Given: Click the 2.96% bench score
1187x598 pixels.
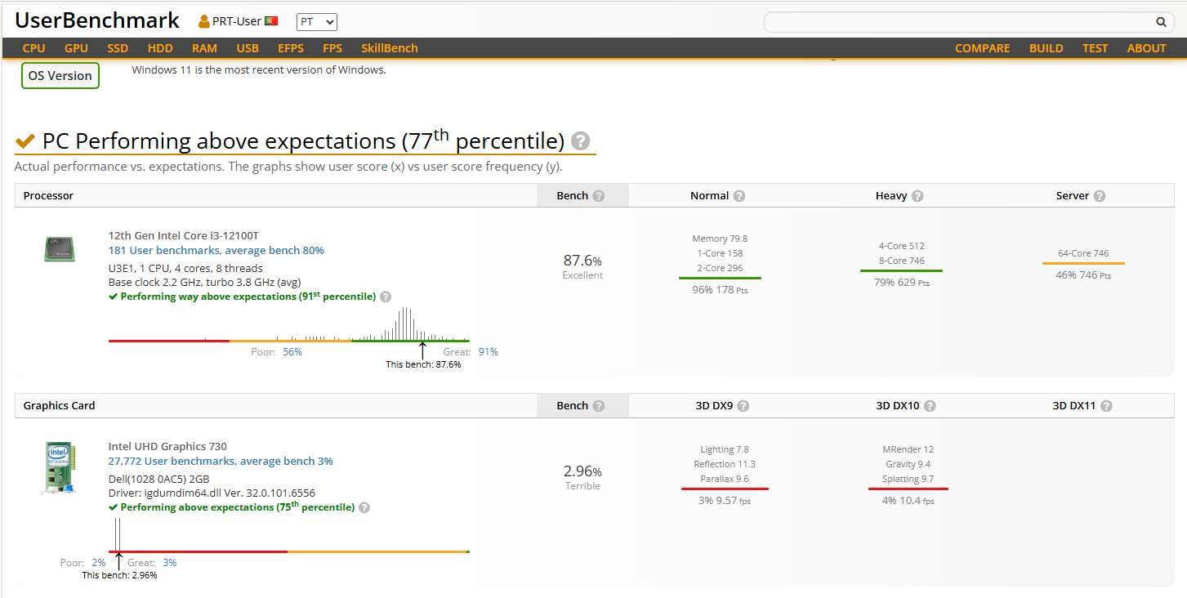Looking at the screenshot, I should [x=582, y=471].
